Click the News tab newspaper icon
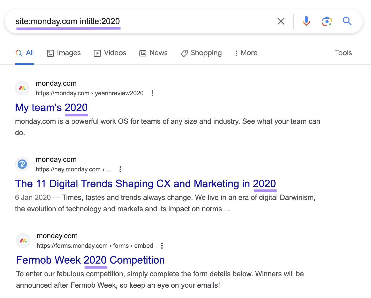 tap(143, 53)
